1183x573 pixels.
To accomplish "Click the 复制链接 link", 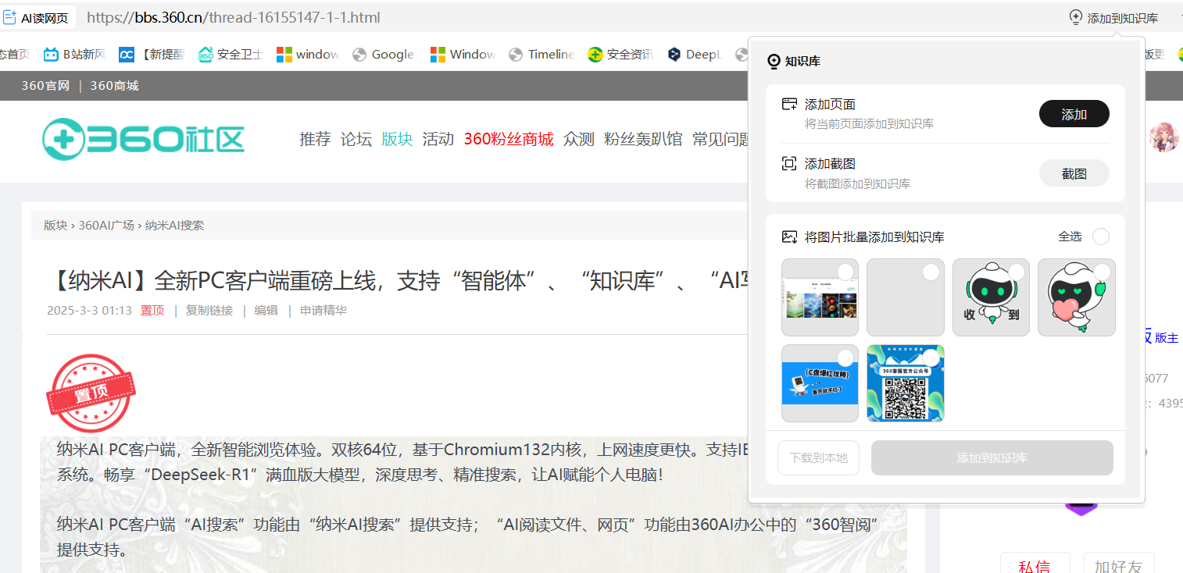I will click(x=209, y=310).
